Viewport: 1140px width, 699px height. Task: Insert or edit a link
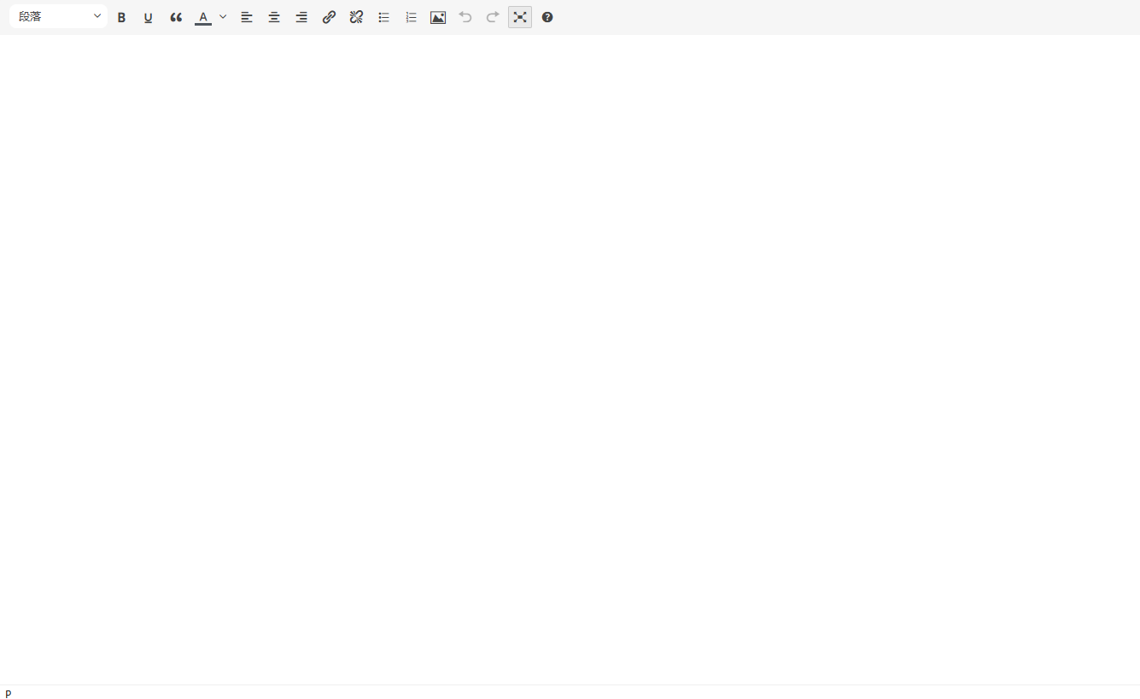(x=329, y=17)
